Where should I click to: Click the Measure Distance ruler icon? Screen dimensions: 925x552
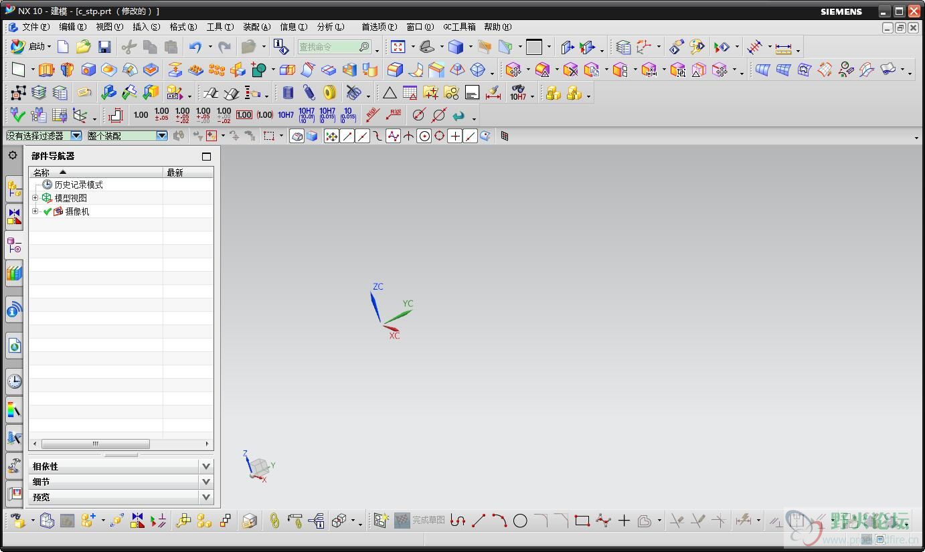(x=783, y=48)
